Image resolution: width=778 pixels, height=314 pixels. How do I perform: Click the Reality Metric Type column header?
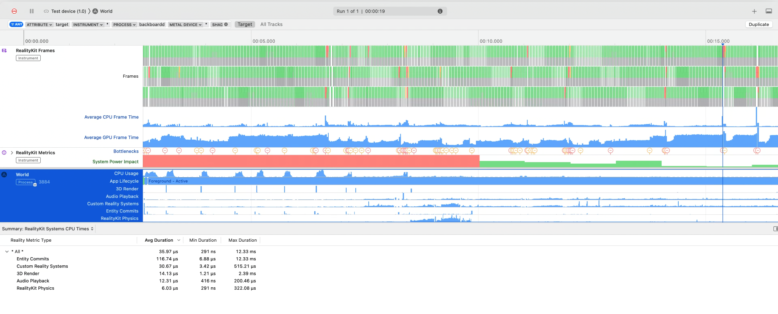pyautogui.click(x=31, y=240)
